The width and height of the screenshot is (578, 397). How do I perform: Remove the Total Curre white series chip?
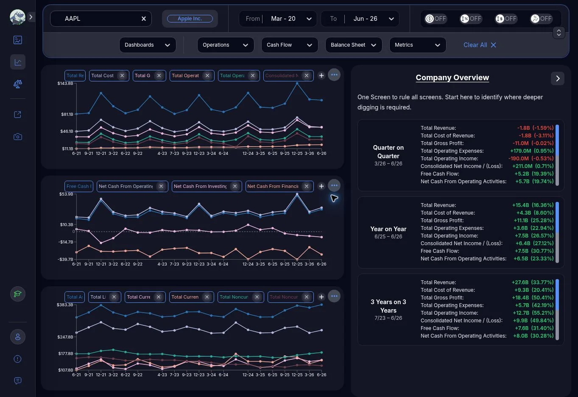[159, 297]
